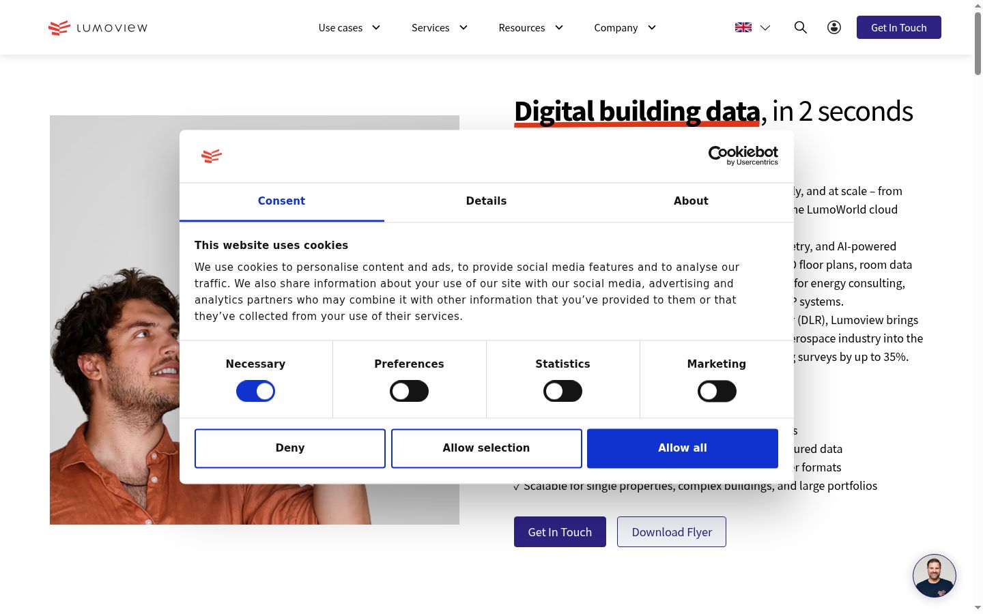This screenshot has height=614, width=983.
Task: Click the page vertical scrollbar thumb
Action: 978,42
